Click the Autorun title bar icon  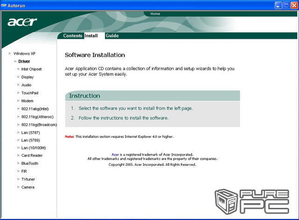point(5,5)
